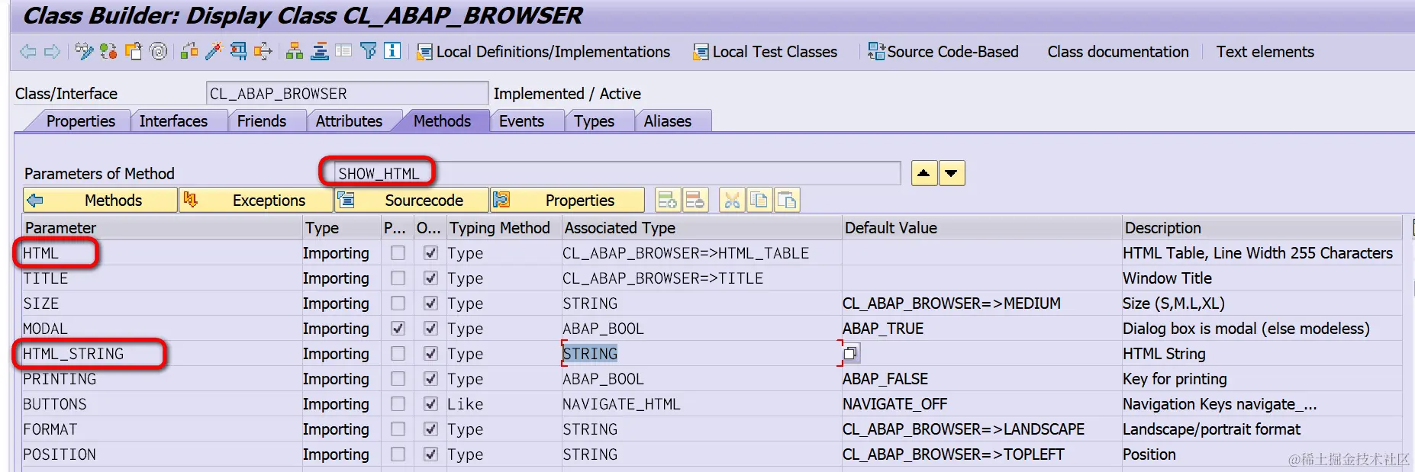The width and height of the screenshot is (1415, 472).
Task: Show the object list hierarchy icon
Action: [x=295, y=51]
